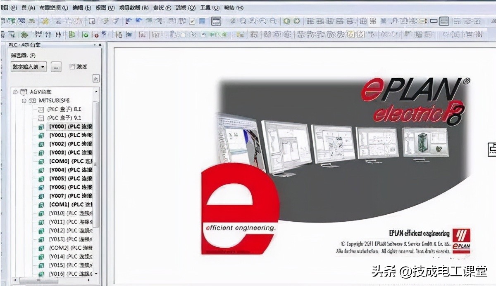Enable the checkbox next to the filter button
The height and width of the screenshot is (286, 496).
[72, 66]
